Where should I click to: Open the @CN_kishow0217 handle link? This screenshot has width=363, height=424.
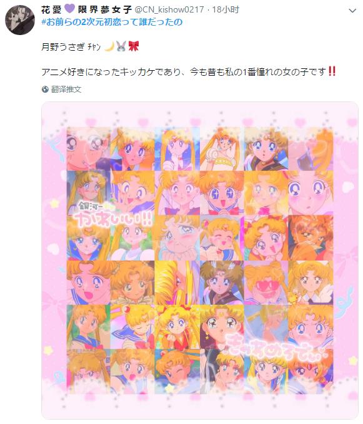point(169,10)
